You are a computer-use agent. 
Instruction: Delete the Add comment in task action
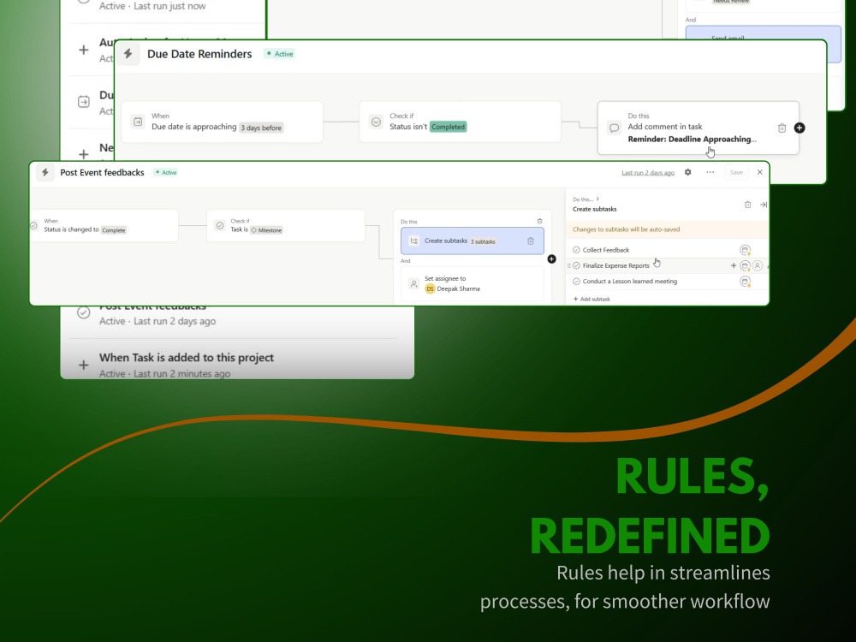(782, 128)
